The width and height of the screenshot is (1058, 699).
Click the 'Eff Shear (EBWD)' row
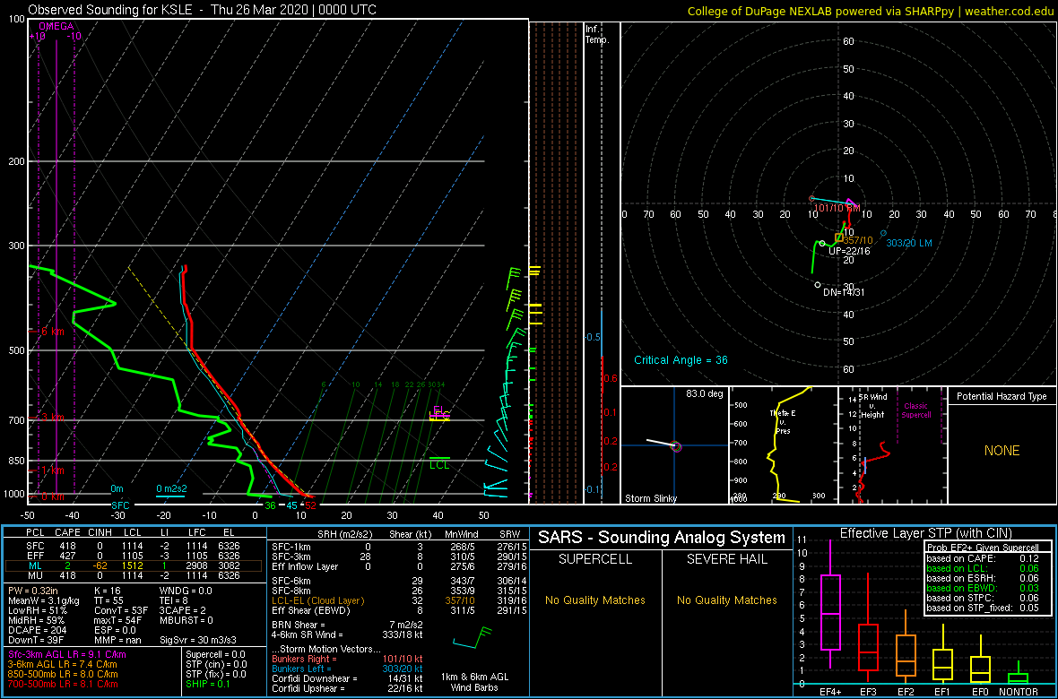pos(398,610)
